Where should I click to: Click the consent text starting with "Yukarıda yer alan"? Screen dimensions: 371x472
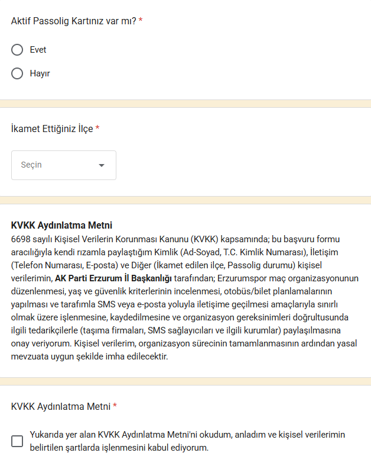point(187,435)
